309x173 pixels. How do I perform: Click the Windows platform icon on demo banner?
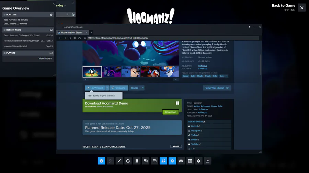pyautogui.click(x=178, y=103)
